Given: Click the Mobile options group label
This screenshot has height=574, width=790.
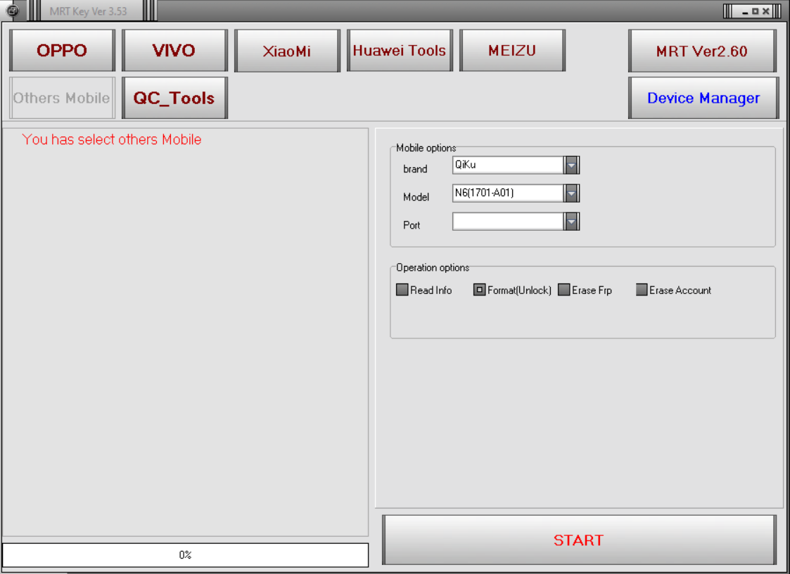Looking at the screenshot, I should click(426, 148).
